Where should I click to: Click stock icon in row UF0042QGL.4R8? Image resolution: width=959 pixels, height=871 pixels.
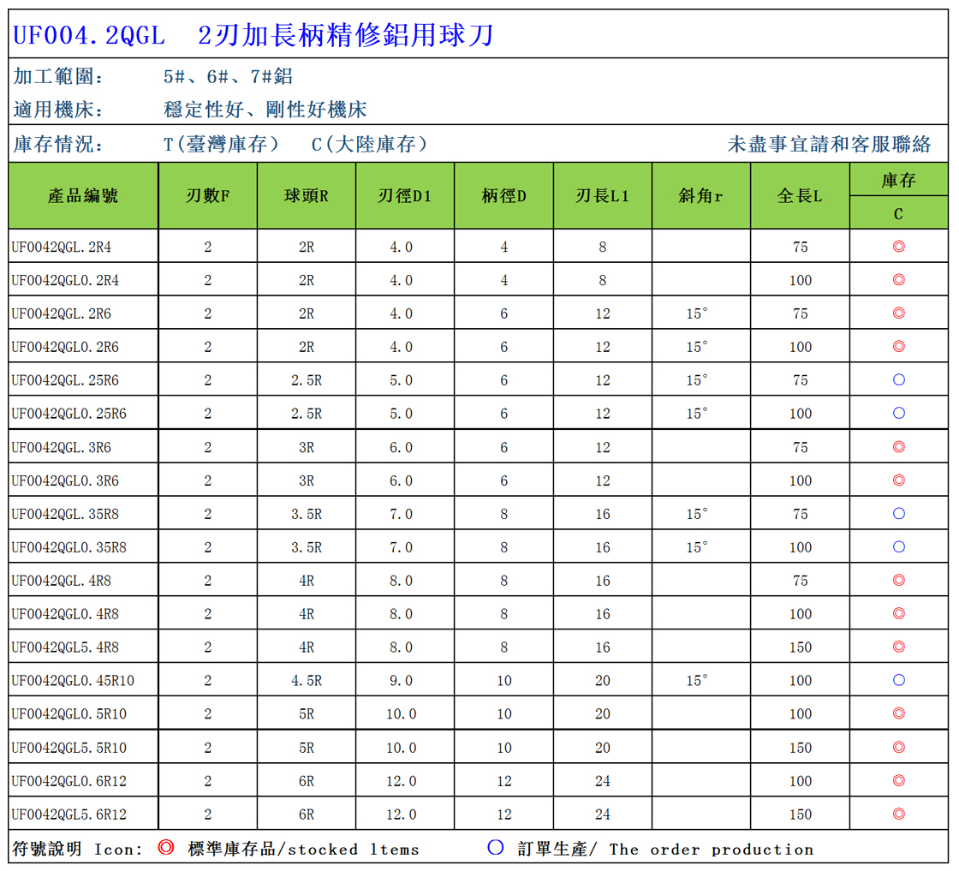click(898, 580)
